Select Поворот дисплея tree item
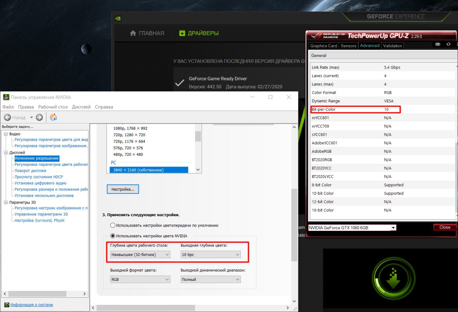The width and height of the screenshot is (458, 312). coord(30,171)
